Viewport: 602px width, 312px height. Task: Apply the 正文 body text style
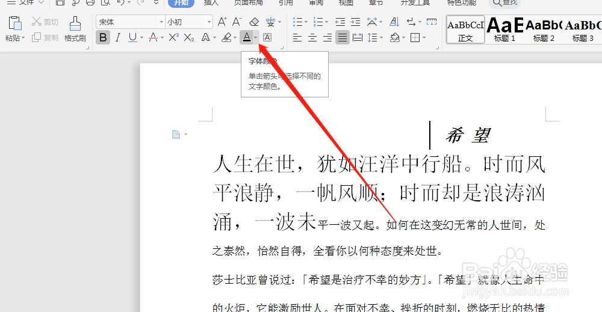pos(465,29)
